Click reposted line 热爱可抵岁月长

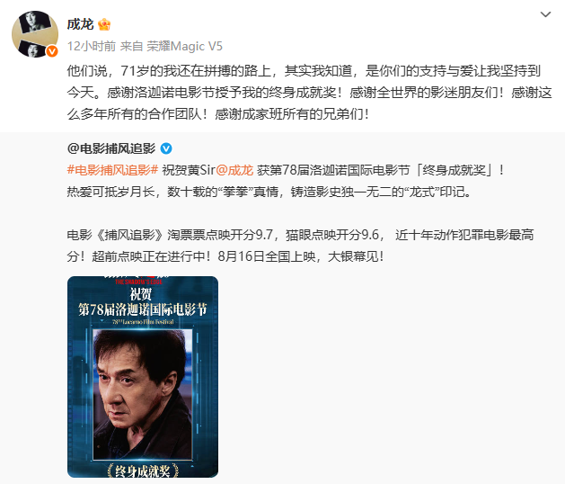111,192
